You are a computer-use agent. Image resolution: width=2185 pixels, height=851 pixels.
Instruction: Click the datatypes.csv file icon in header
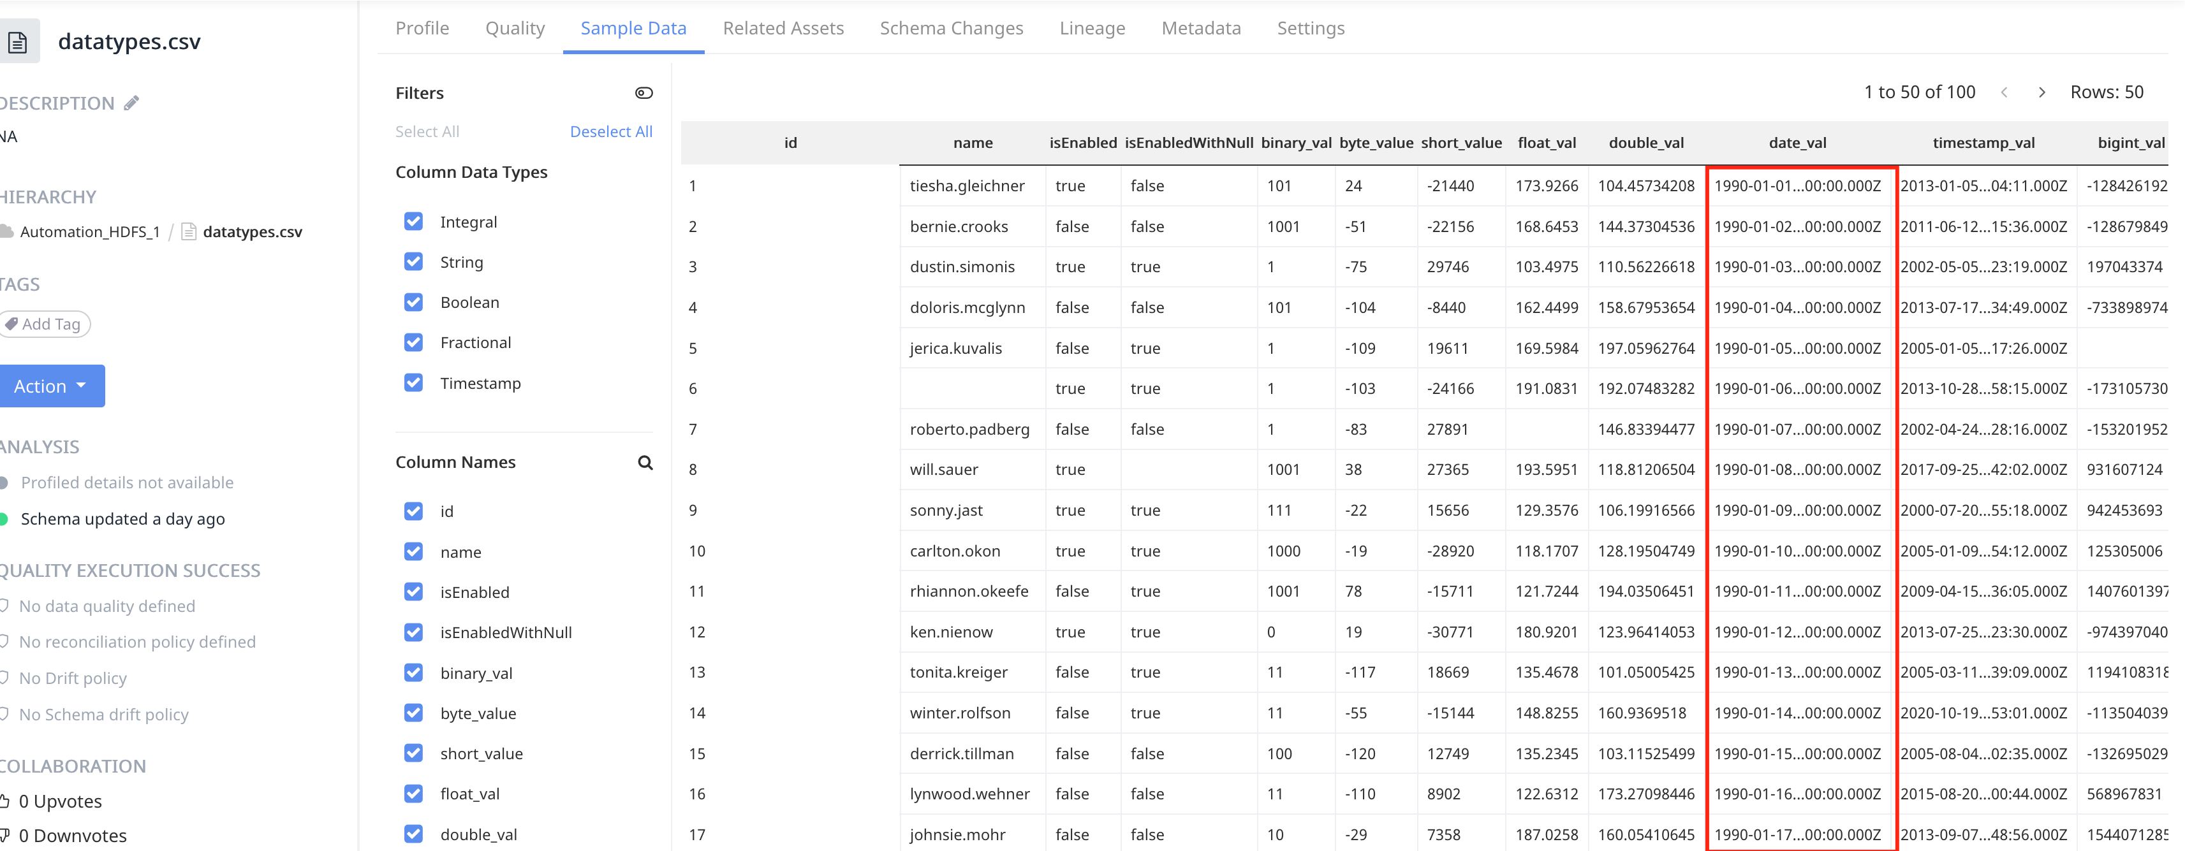[18, 41]
